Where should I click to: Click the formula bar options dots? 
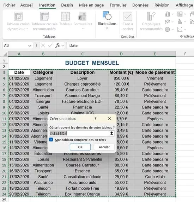click(36, 45)
